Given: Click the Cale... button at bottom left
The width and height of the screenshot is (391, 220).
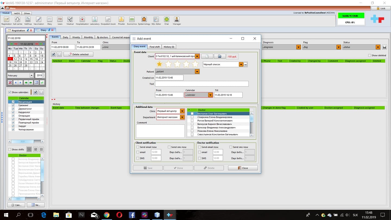Looking at the screenshot, I should pos(16,205).
